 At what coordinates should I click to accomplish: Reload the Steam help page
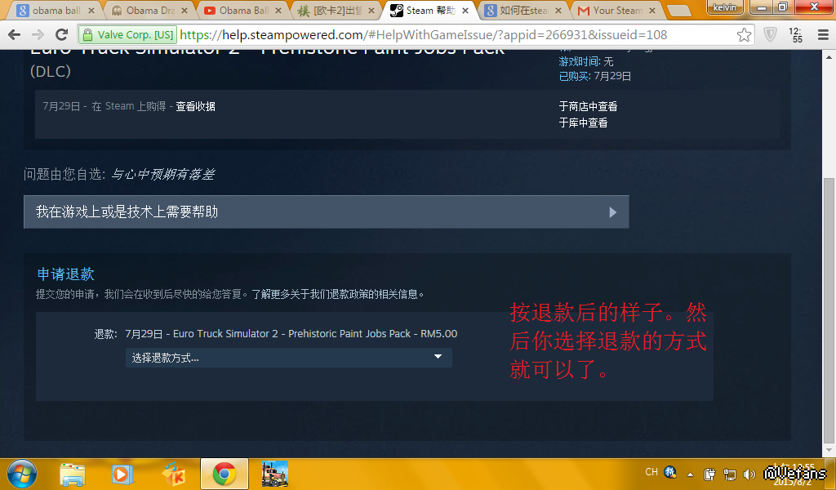[61, 35]
